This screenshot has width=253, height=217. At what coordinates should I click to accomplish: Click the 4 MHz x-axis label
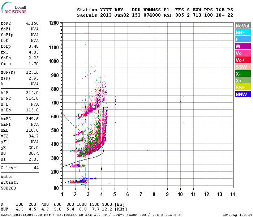coord(102,194)
